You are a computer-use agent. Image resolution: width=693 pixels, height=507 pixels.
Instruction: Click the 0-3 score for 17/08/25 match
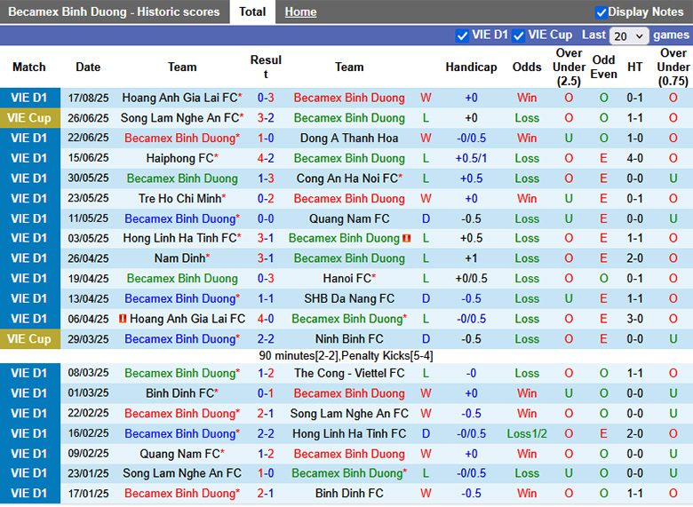click(266, 98)
